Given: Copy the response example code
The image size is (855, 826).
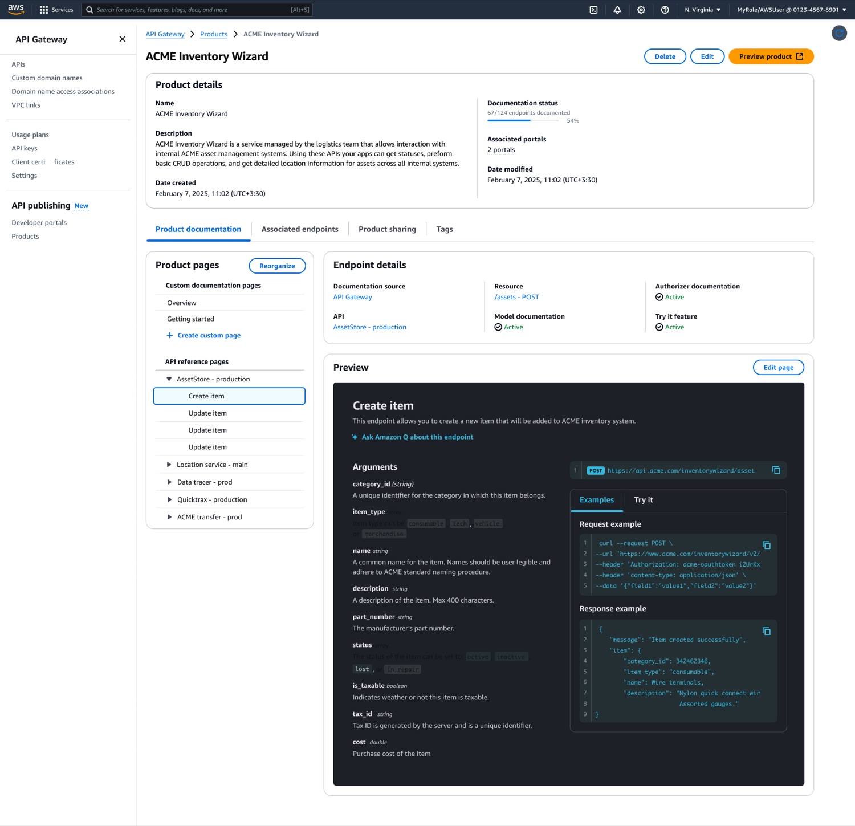Looking at the screenshot, I should 767,631.
